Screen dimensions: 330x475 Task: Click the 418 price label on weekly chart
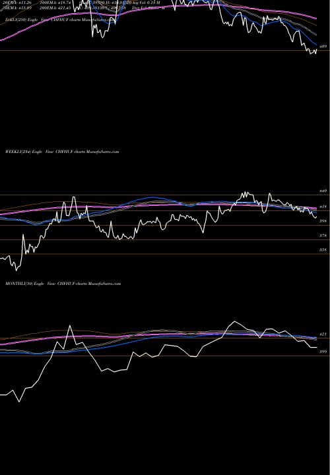(323, 206)
